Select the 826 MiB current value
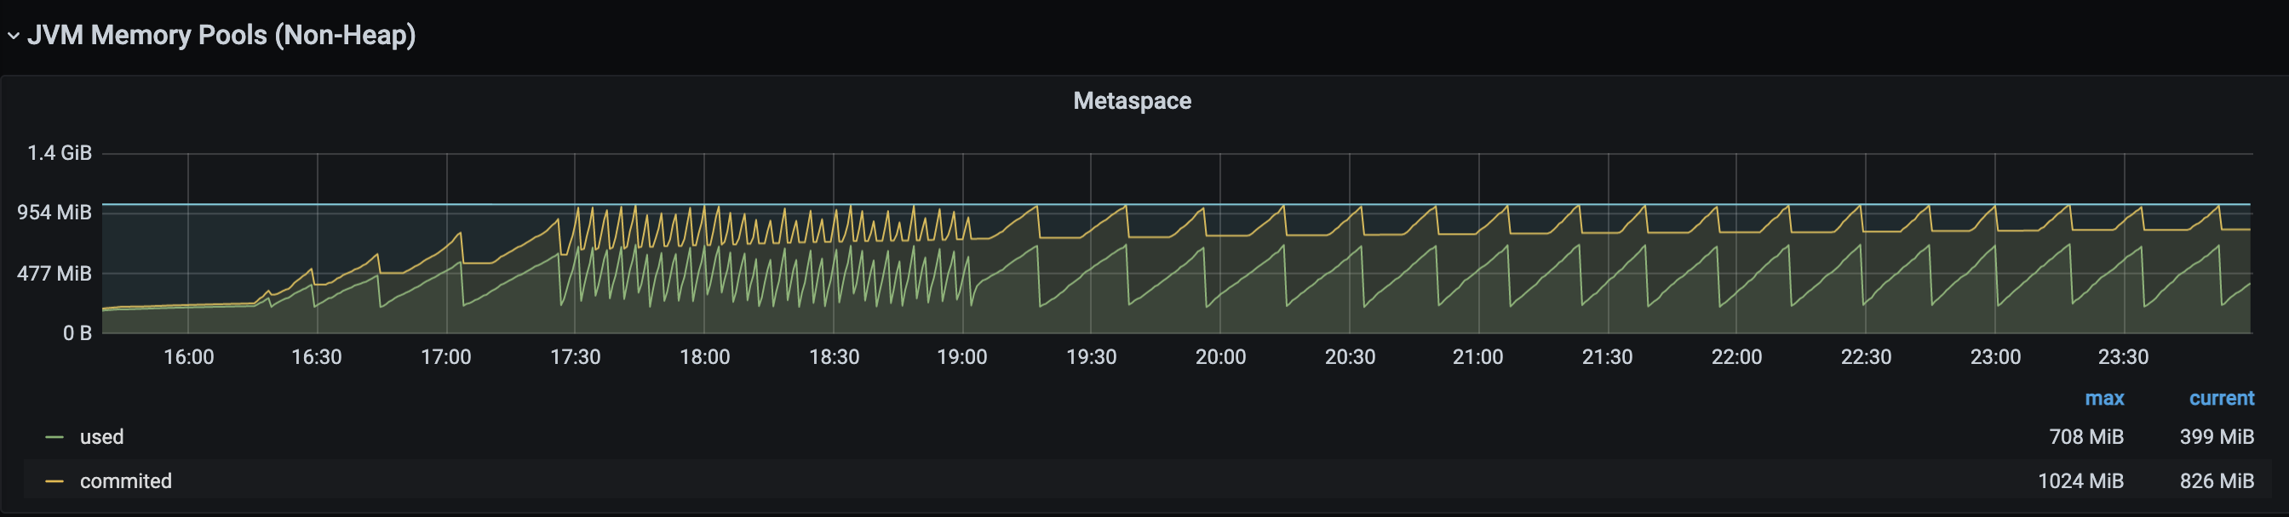This screenshot has width=2289, height=517. [2216, 480]
